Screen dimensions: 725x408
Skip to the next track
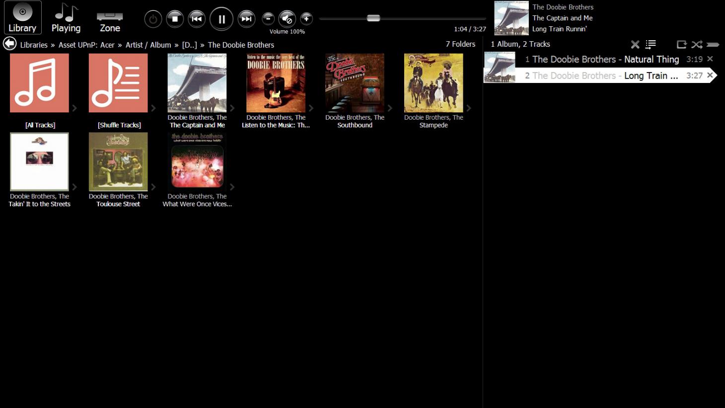(x=246, y=19)
